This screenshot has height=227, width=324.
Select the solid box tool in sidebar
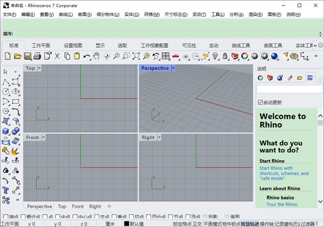pos(6,131)
